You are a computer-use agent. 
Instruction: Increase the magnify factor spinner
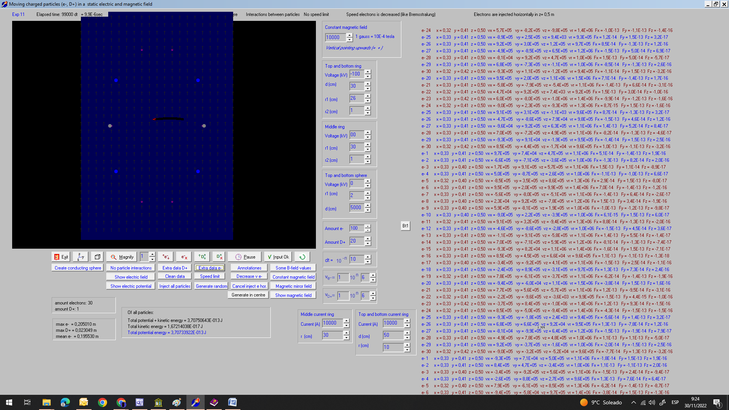pos(152,254)
